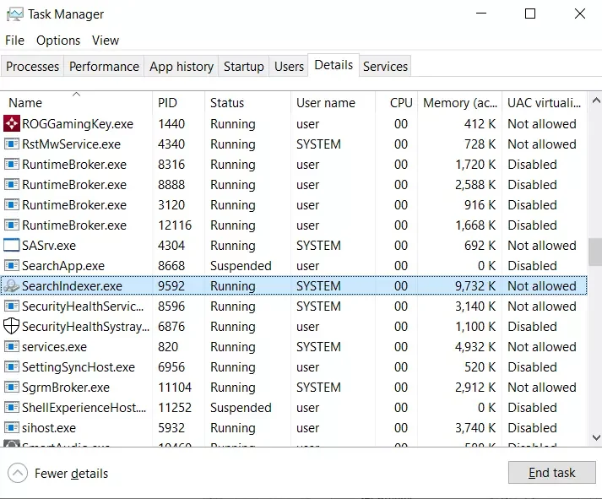Switch to the Users tab
602x499 pixels.
point(289,67)
